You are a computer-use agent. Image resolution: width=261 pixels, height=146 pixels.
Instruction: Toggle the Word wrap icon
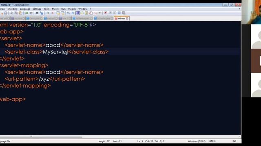tap(69, 13)
